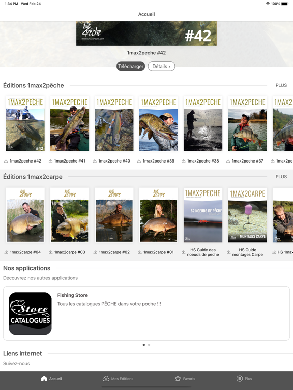The image size is (293, 390).
Task: Tap the Mes Editions cloud icon
Action: (106, 378)
